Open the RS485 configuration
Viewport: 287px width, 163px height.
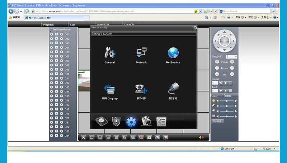pyautogui.click(x=141, y=90)
